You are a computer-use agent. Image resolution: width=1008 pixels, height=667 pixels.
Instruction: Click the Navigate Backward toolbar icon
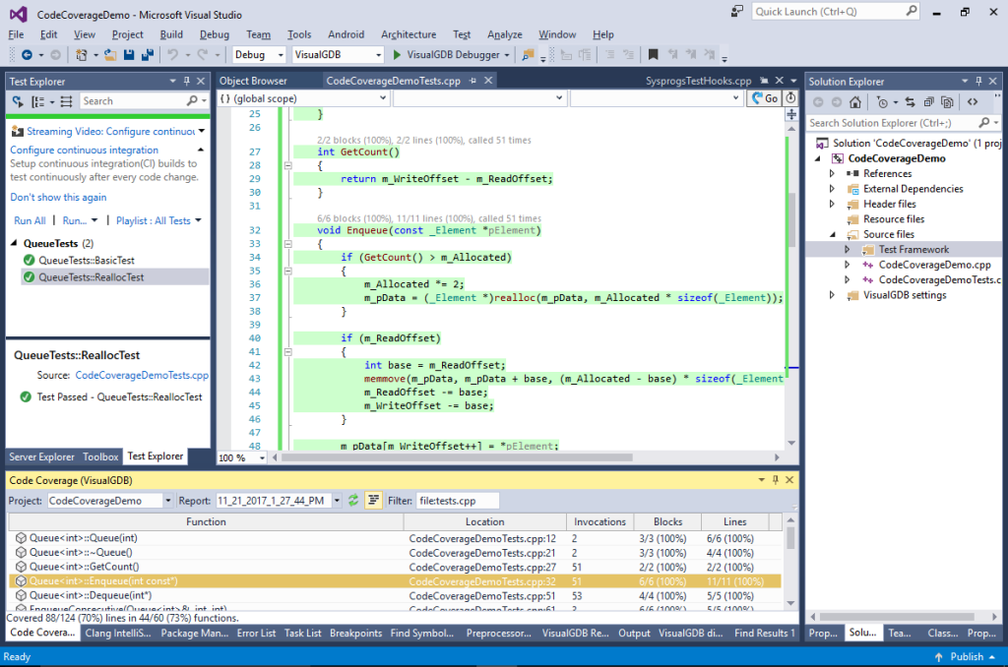point(27,55)
